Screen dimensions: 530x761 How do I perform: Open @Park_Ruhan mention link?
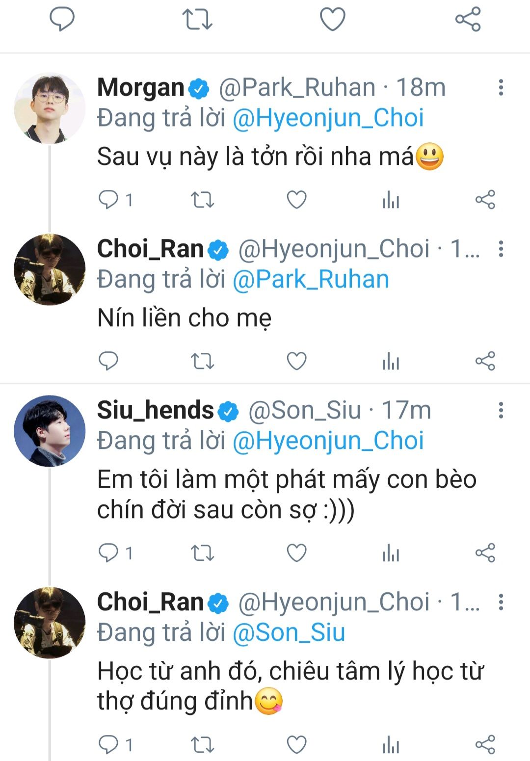(311, 280)
